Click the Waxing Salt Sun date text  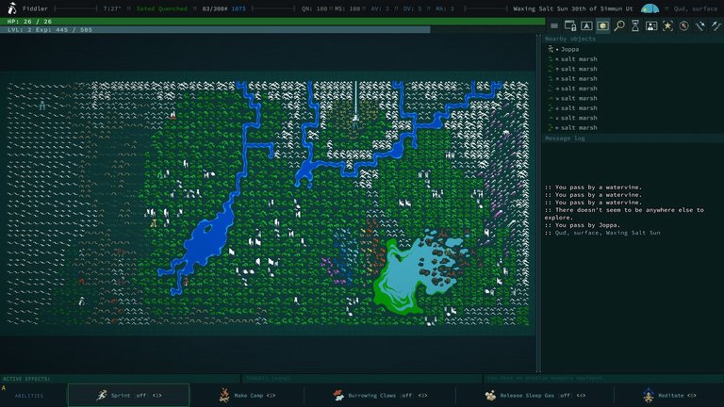(x=572, y=8)
